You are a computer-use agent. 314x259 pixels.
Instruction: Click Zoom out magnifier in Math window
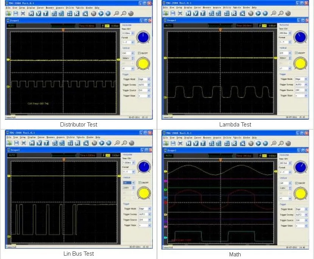pyautogui.click(x=281, y=144)
